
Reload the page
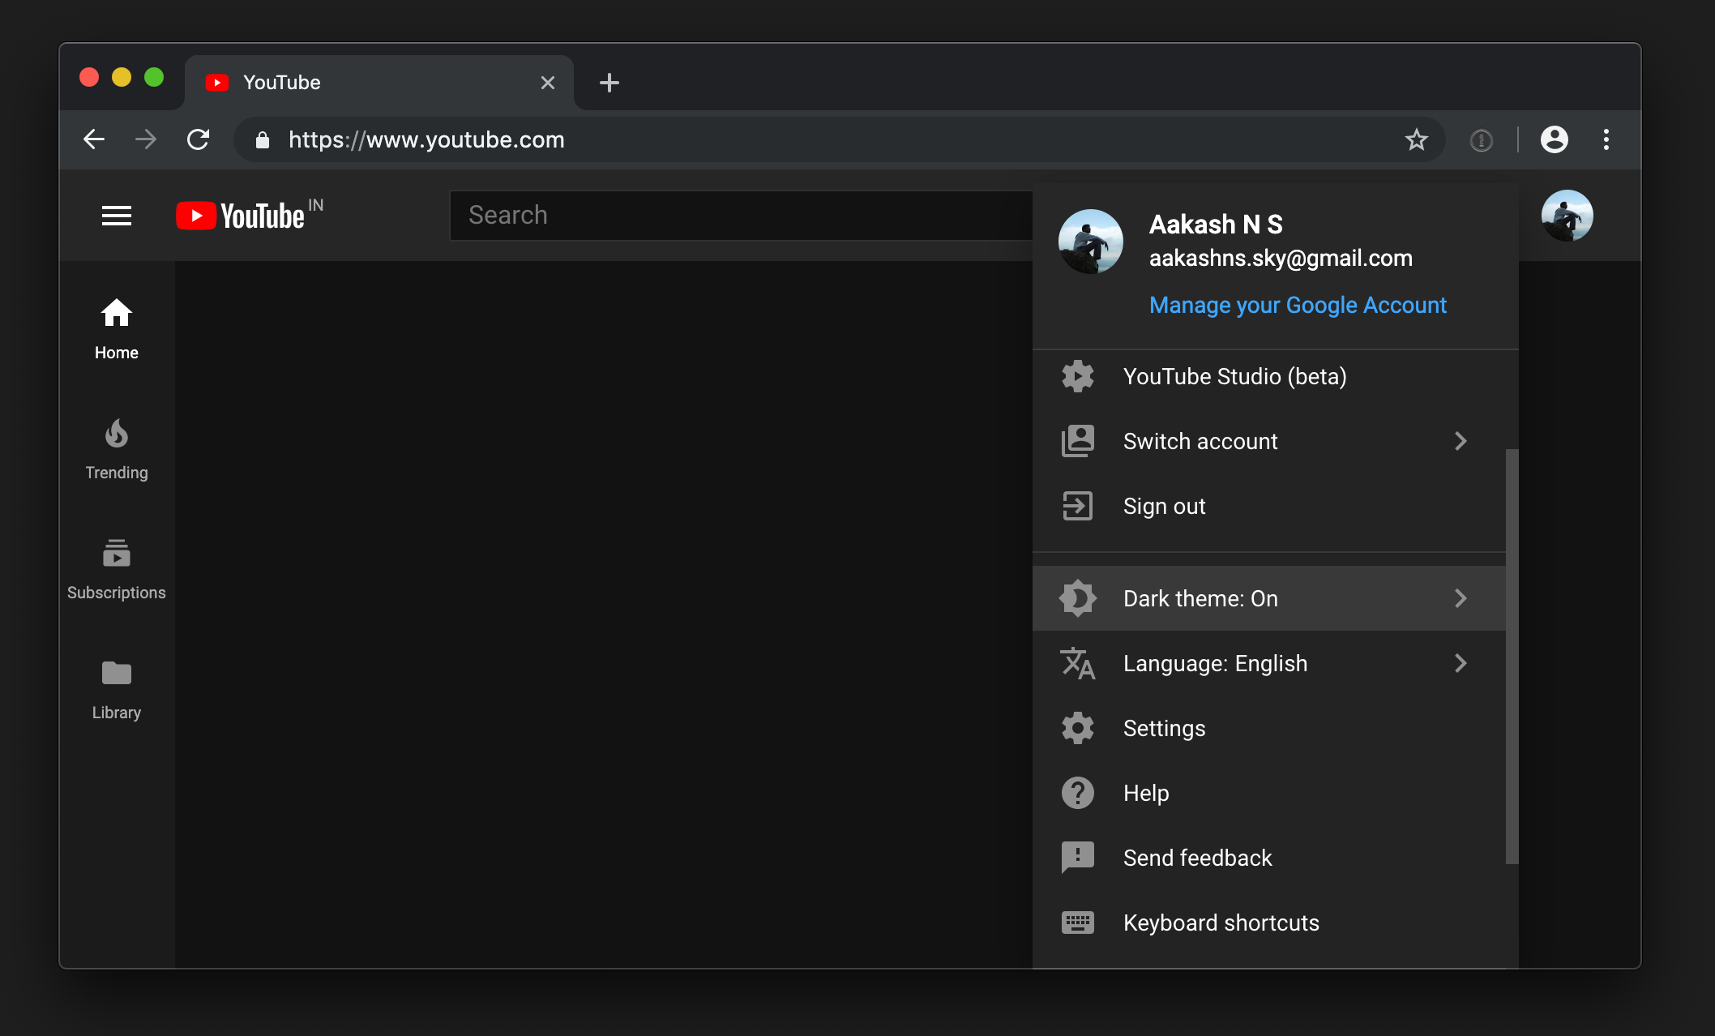click(198, 139)
